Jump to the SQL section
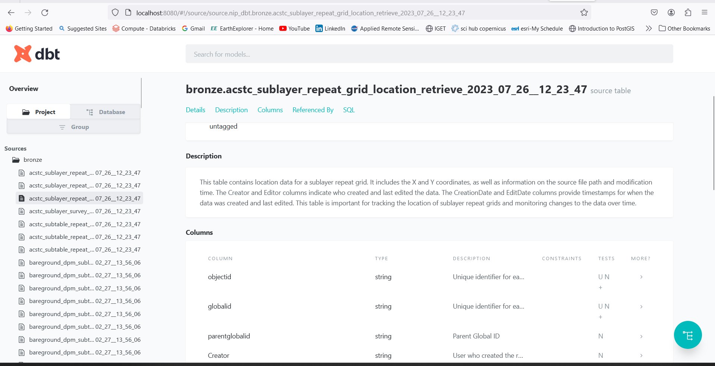Viewport: 715px width, 366px height. click(x=349, y=110)
